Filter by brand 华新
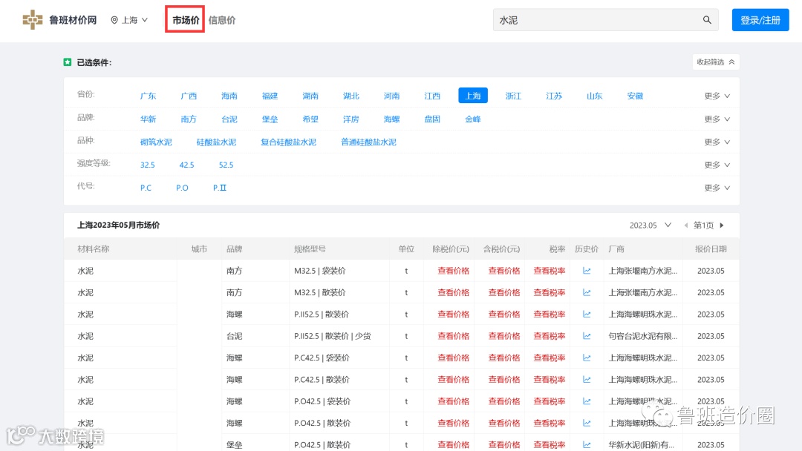This screenshot has height=451, width=802. [x=148, y=119]
